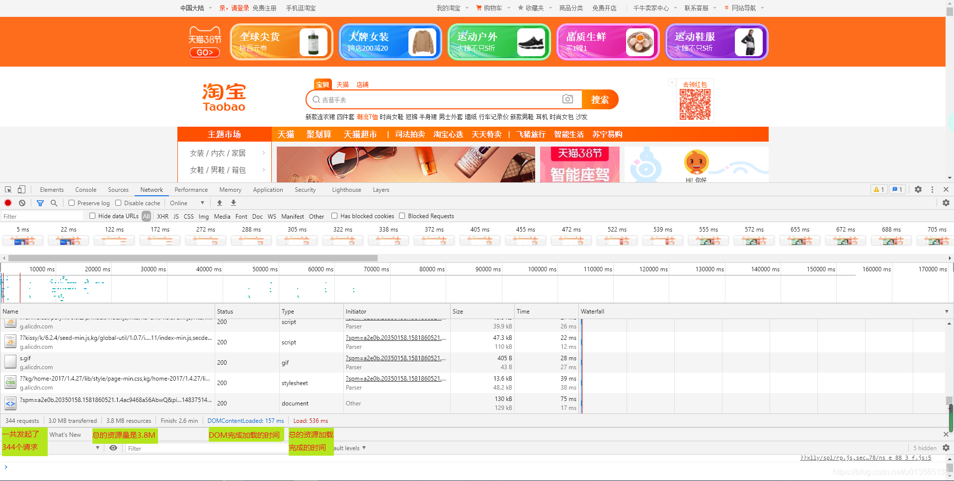Click the Tmall 38 festival GO button

205,52
